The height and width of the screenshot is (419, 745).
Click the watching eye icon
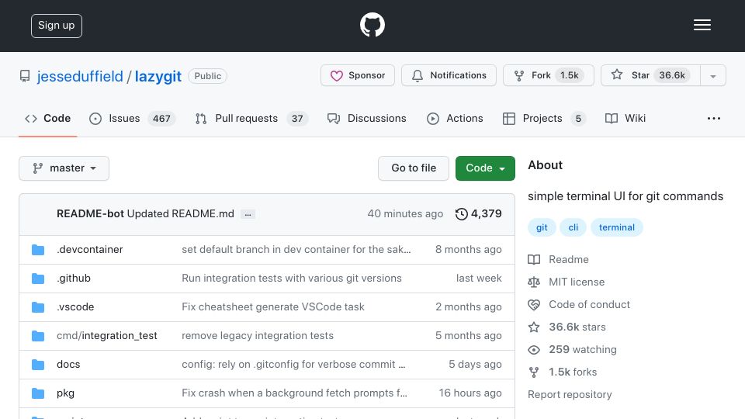534,350
